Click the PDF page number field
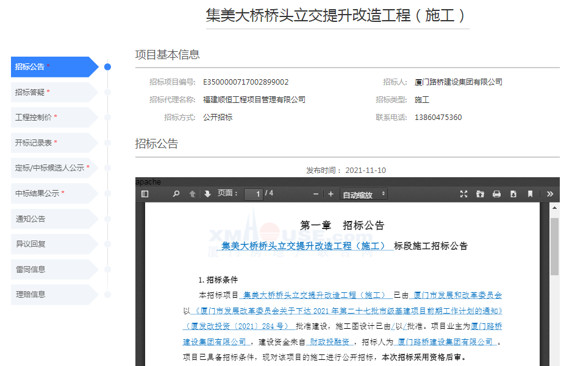 253,194
